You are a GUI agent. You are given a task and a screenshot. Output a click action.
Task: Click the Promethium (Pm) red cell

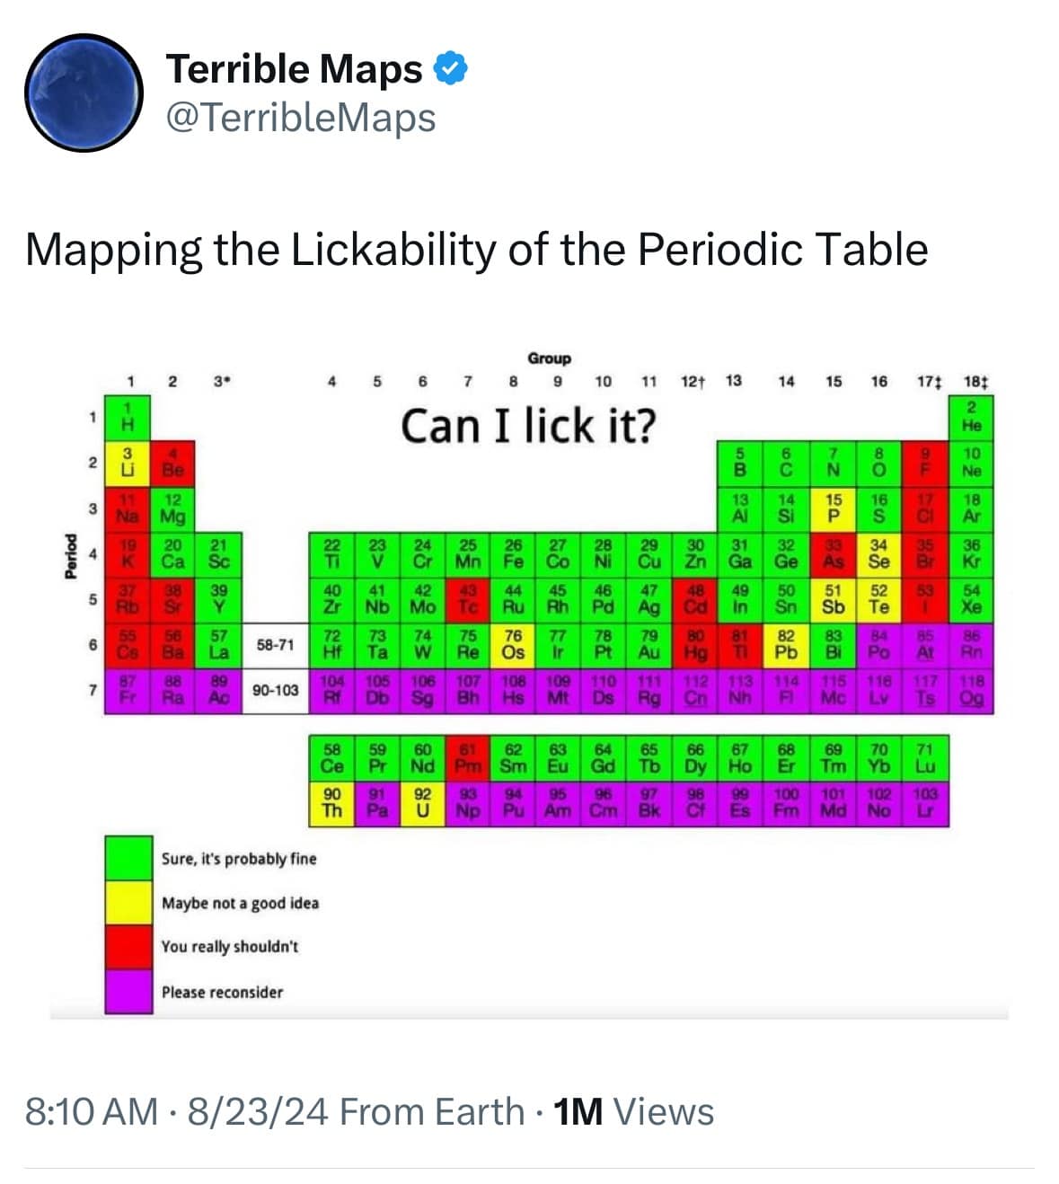(x=467, y=758)
